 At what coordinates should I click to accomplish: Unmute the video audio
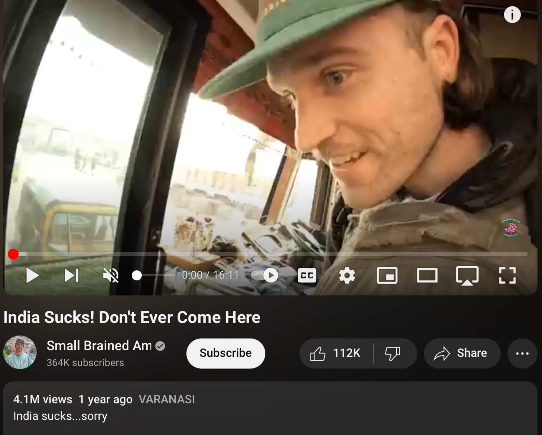(111, 275)
